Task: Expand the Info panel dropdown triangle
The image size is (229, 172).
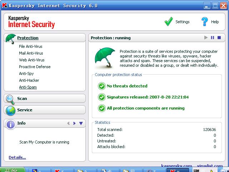Action: click(x=81, y=123)
